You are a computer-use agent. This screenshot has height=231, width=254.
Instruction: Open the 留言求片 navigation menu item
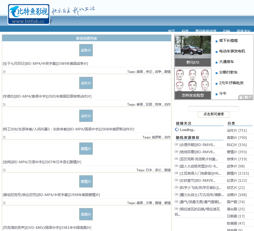tap(243, 31)
